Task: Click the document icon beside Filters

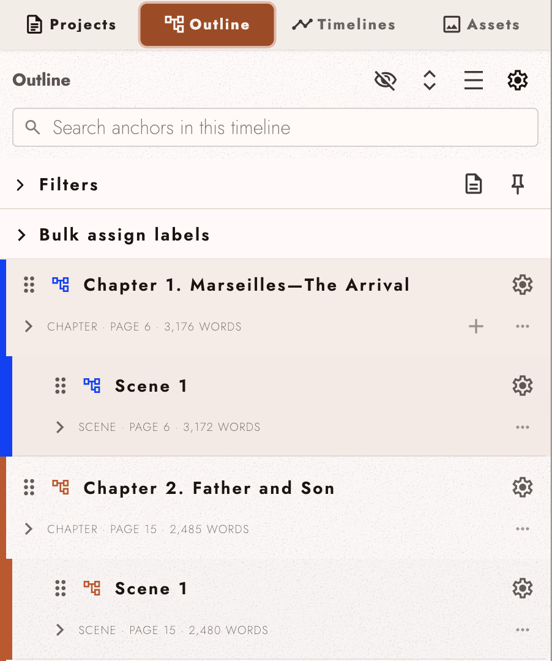Action: (x=474, y=184)
